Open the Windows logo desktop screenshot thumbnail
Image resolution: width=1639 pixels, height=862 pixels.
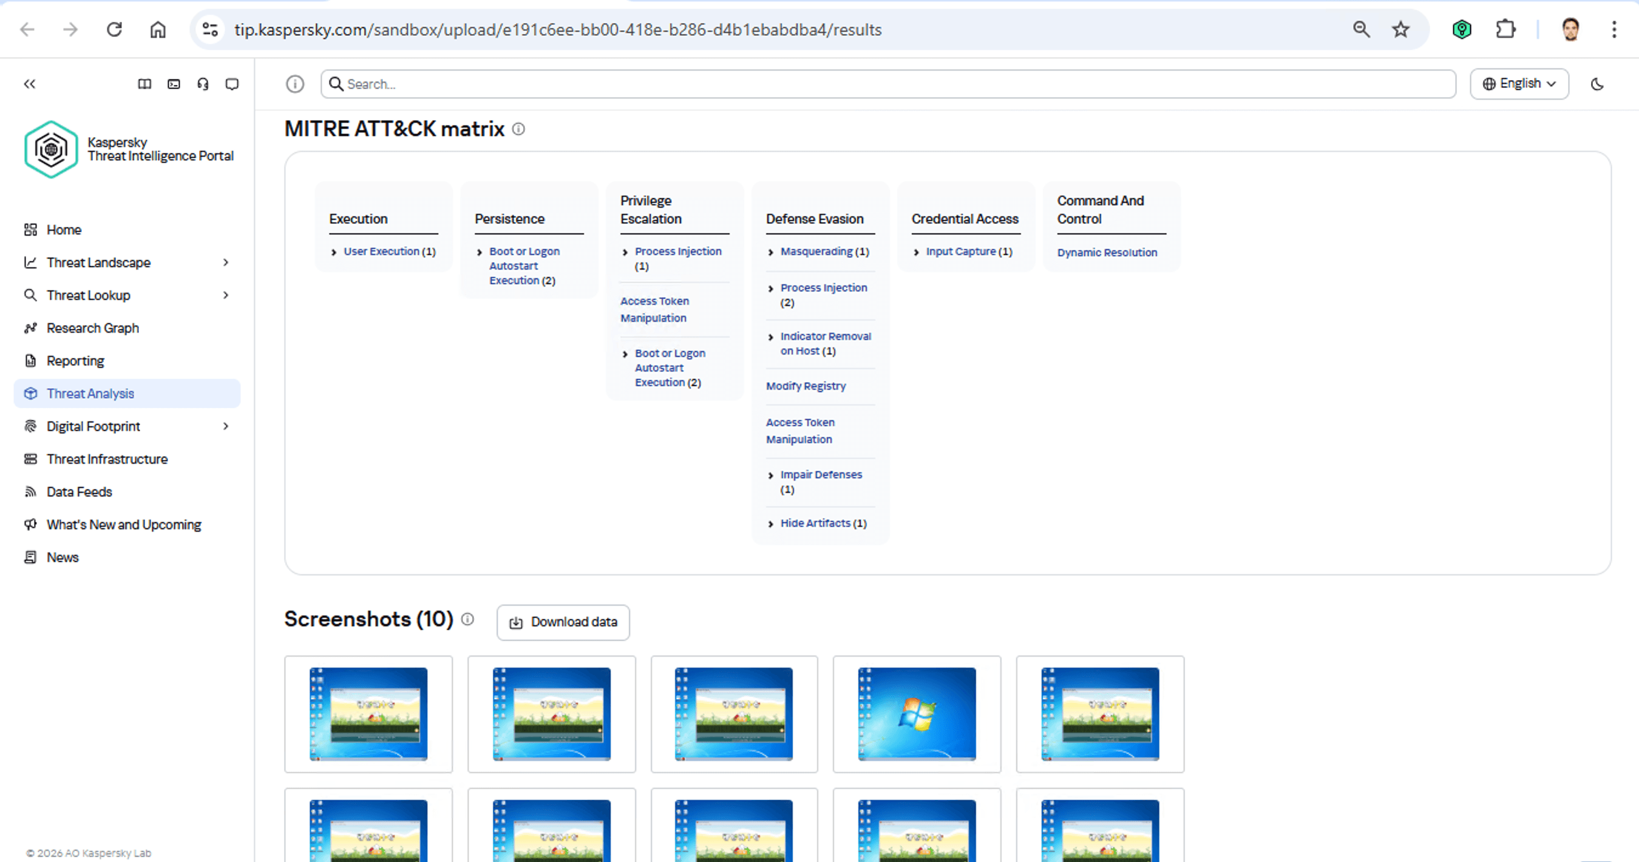[916, 714]
